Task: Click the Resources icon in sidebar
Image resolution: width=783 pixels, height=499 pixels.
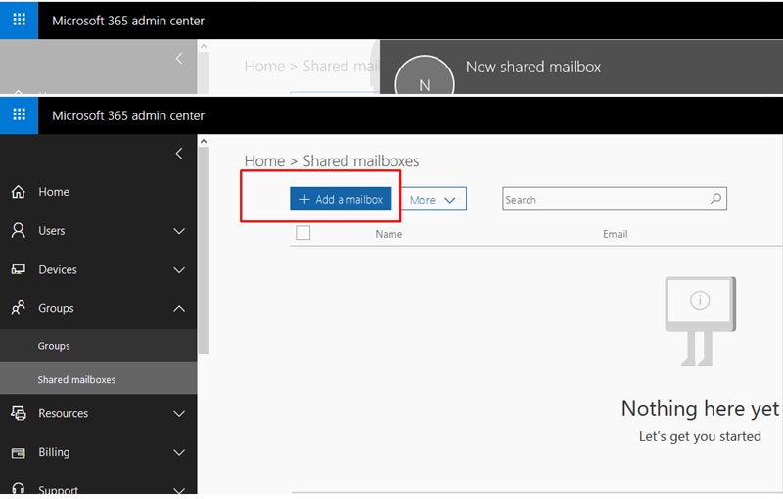Action: [x=18, y=413]
